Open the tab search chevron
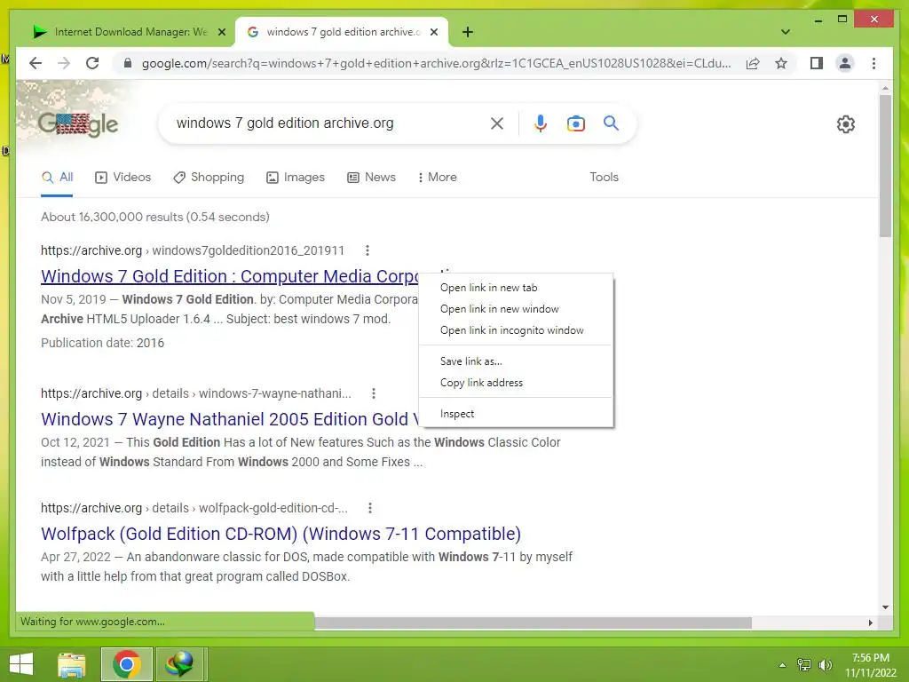909x682 pixels. coord(786,32)
